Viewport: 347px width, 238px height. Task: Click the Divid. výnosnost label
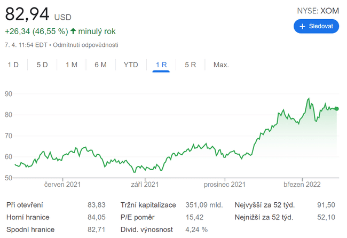point(146,230)
